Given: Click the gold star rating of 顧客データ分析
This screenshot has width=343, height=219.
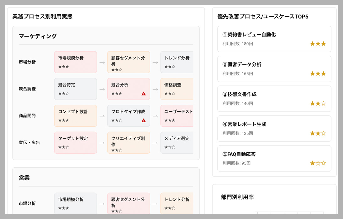Looking at the screenshot, I should [318, 74].
